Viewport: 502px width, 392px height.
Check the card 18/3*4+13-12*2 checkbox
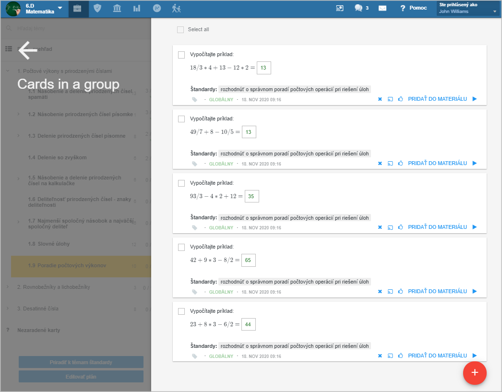[181, 55]
